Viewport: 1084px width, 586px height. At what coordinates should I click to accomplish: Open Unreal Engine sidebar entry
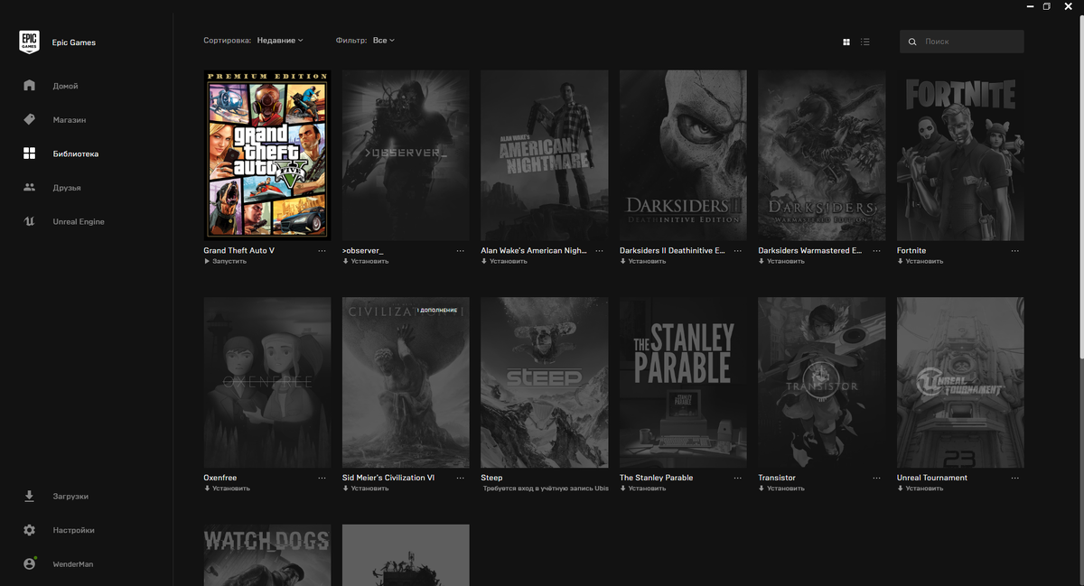[x=79, y=222]
